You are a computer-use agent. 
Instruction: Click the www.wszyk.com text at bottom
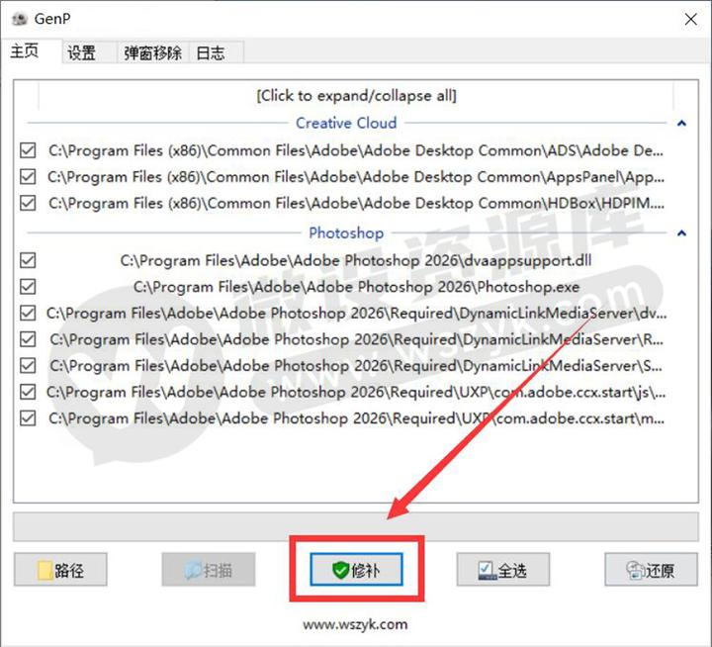tap(355, 624)
